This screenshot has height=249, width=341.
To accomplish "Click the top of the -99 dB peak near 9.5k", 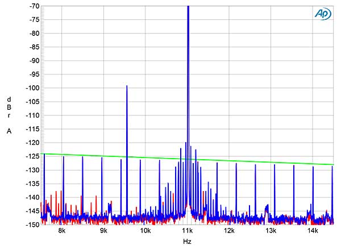I will point(127,86).
